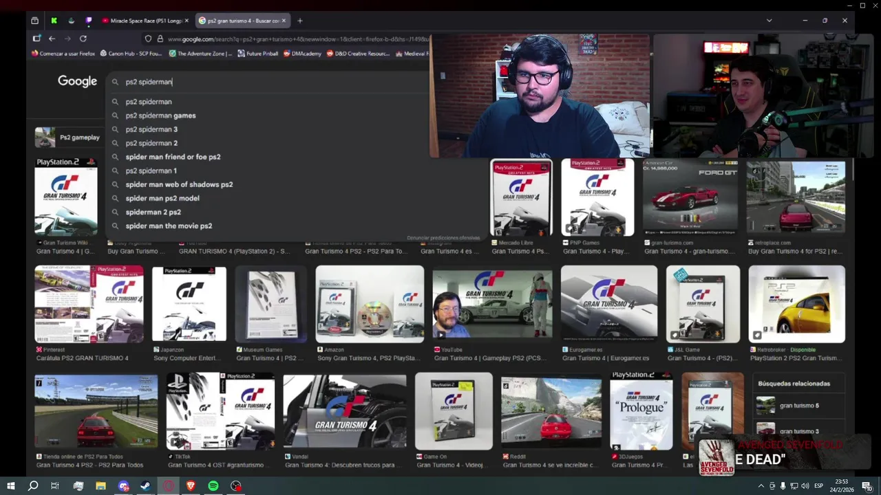Select suggestion ps2 spiderman games

pos(160,115)
